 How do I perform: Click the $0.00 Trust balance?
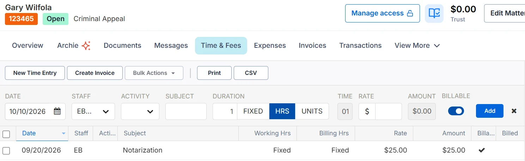463,9
